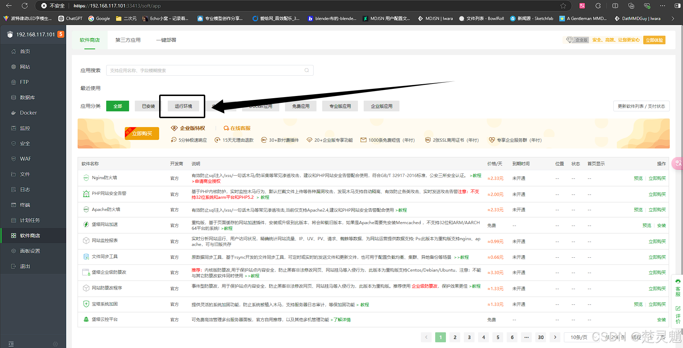Open 预览 for Nginx防火墙
Screen dimensions: 683x348
point(638,178)
